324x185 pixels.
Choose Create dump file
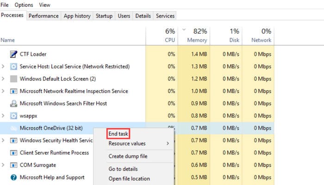128,156
